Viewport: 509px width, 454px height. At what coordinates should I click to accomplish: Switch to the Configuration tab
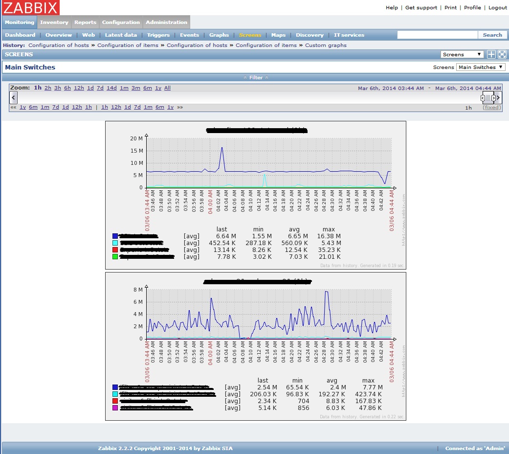121,22
